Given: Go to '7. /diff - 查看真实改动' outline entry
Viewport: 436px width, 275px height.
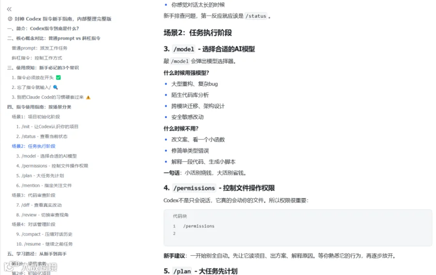Looking at the screenshot, I should [39, 205].
